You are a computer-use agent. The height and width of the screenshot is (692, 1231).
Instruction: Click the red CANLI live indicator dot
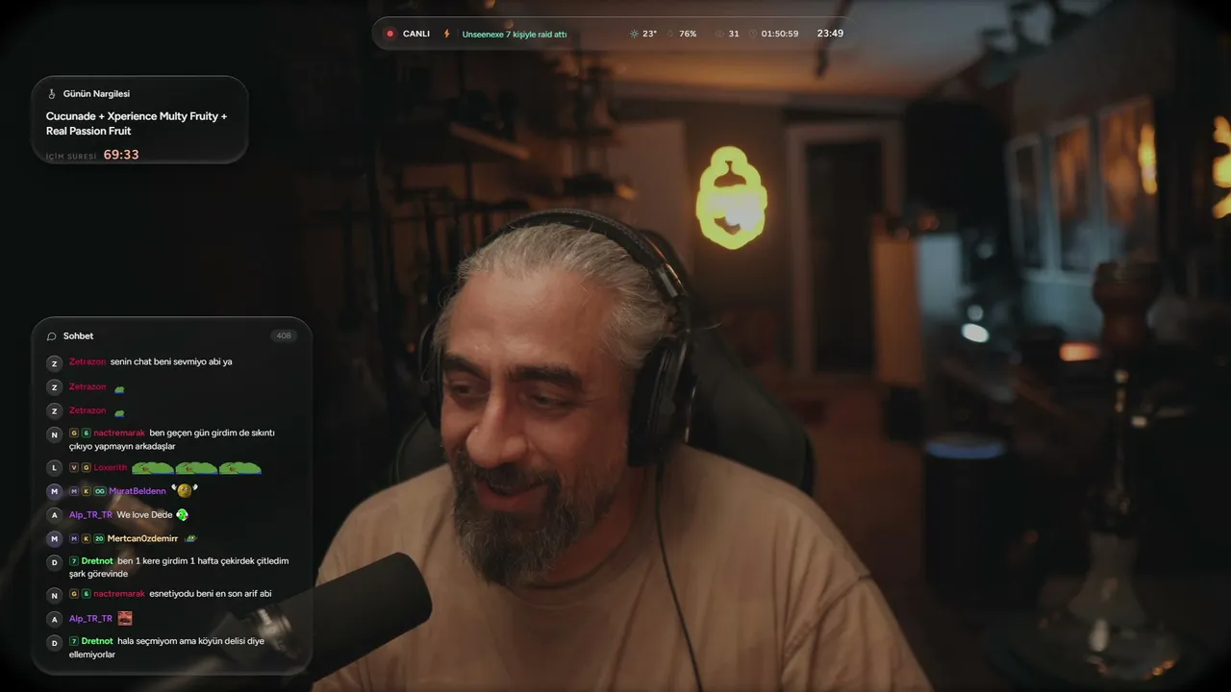pos(389,34)
